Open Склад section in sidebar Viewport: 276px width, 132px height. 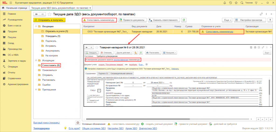(11, 43)
